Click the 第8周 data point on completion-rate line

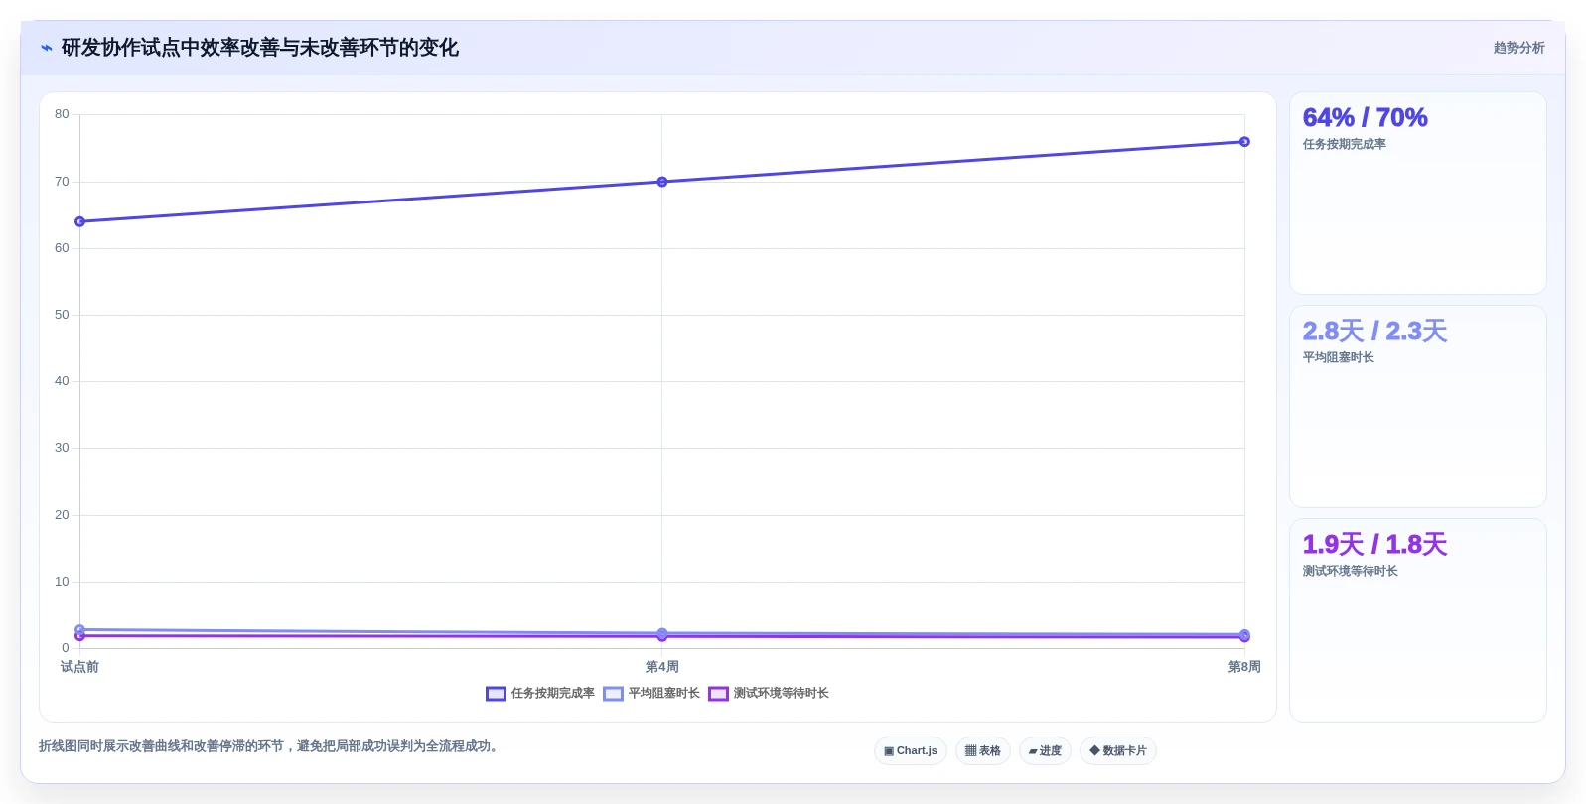click(x=1244, y=142)
